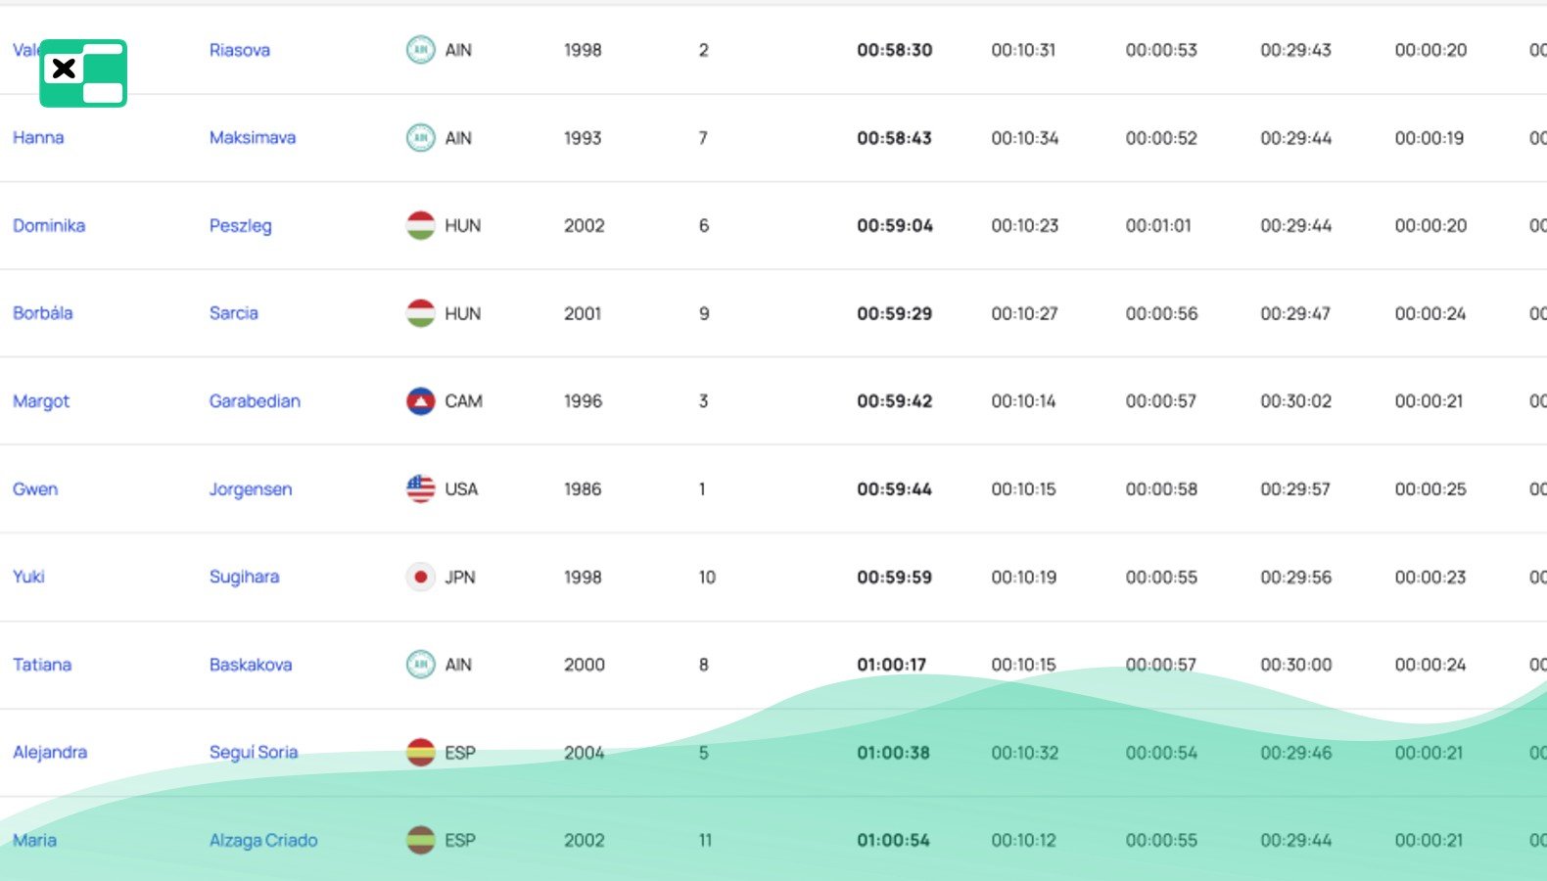Click the Spain flag beside Seguí Soria

click(x=420, y=753)
